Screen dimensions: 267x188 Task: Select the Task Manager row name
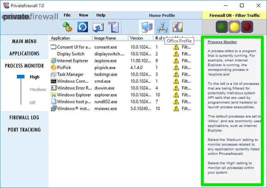point(70,74)
